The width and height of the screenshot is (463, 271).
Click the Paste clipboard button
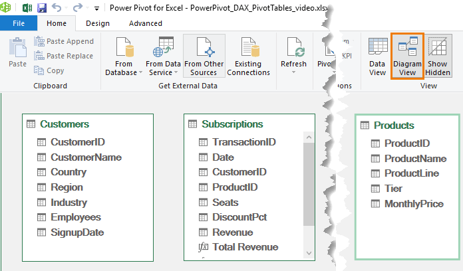pyautogui.click(x=18, y=52)
